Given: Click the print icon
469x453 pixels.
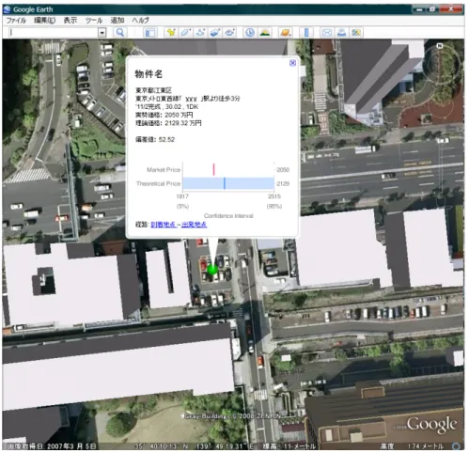Looking at the screenshot, I should pos(341,33).
